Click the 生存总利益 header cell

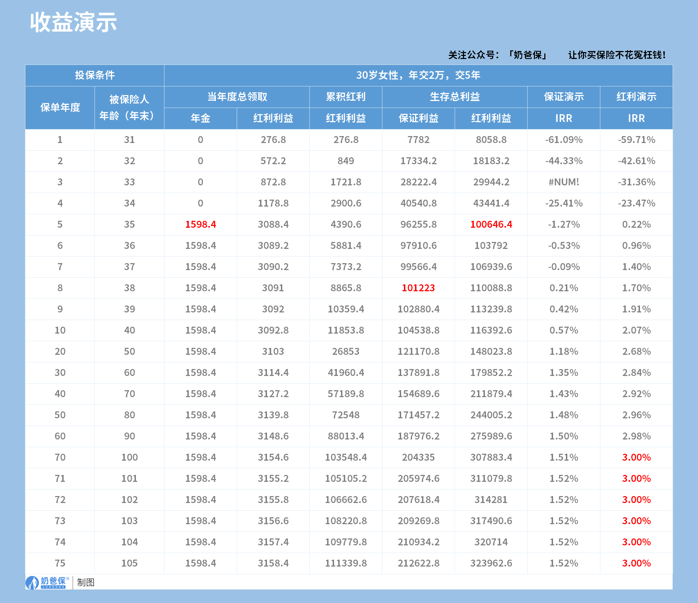tap(455, 97)
